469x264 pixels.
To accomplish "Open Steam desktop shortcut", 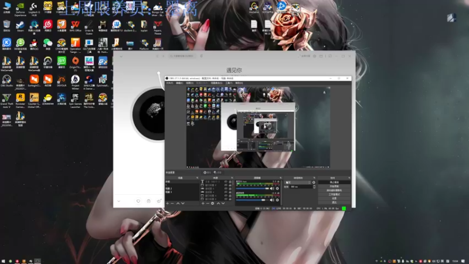I will pyautogui.click(x=20, y=25).
